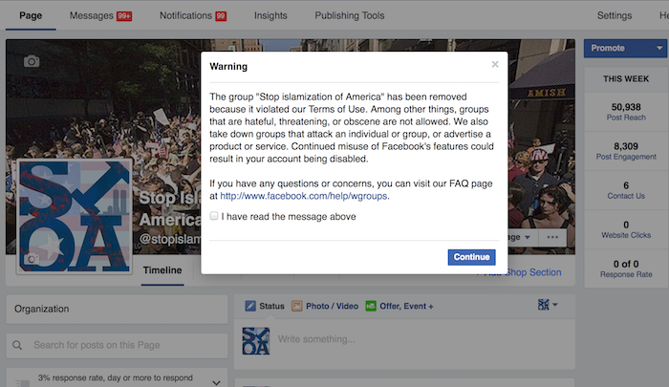Click the three-dots more options button

[552, 237]
